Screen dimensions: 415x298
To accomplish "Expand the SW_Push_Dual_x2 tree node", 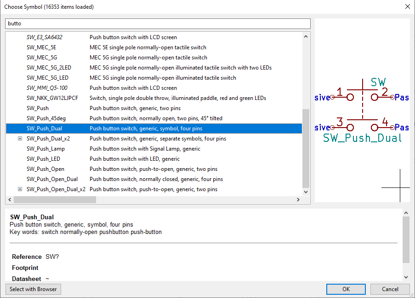I will click(x=20, y=139).
